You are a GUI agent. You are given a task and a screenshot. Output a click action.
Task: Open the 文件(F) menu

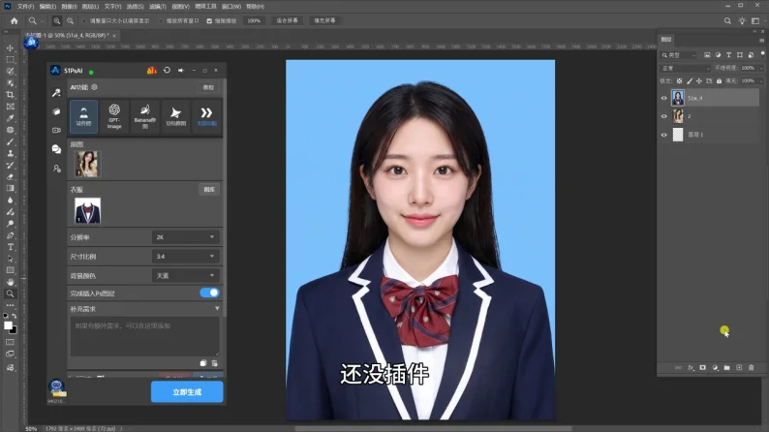click(x=25, y=7)
